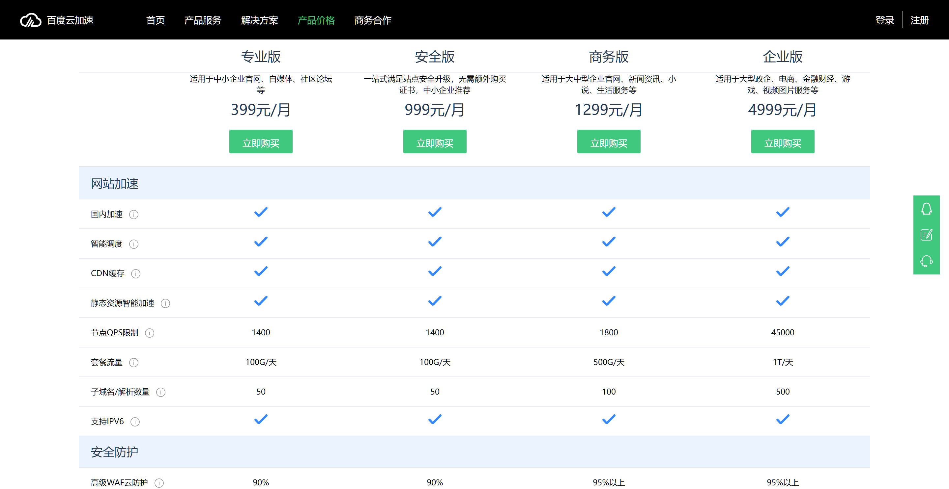The height and width of the screenshot is (489, 949).
Task: Open the 解决方案 menu
Action: pos(259,20)
